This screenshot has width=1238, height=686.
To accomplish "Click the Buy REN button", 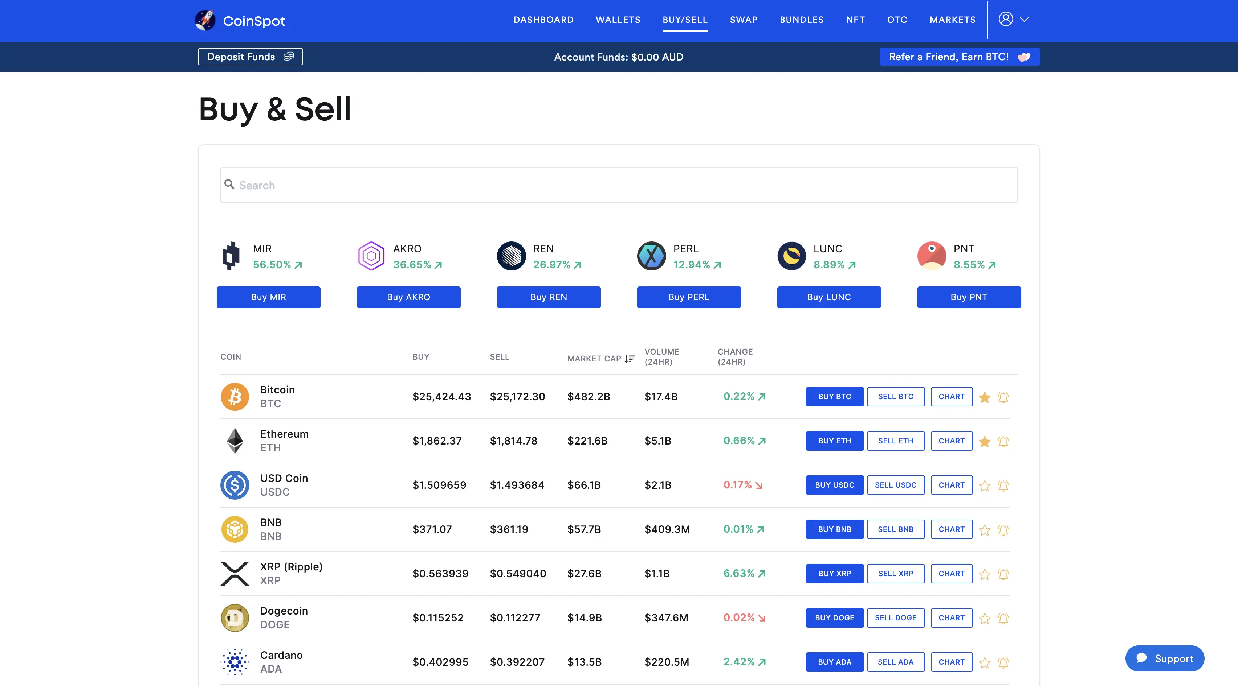I will point(548,297).
